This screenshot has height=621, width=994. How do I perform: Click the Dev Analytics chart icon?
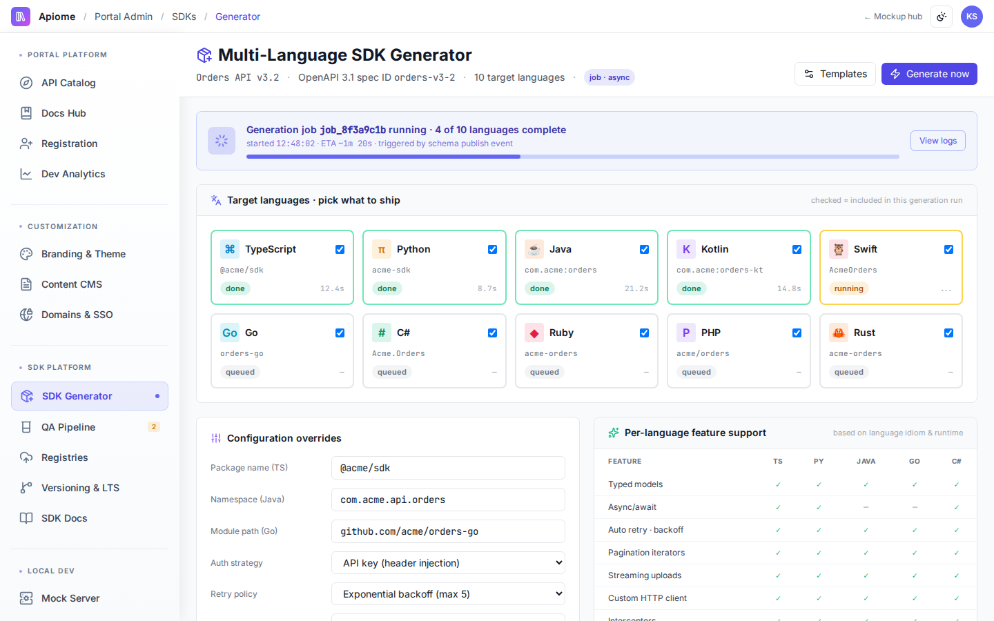(26, 174)
